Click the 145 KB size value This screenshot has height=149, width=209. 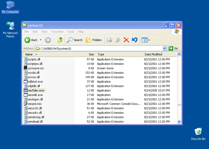pos(90,77)
